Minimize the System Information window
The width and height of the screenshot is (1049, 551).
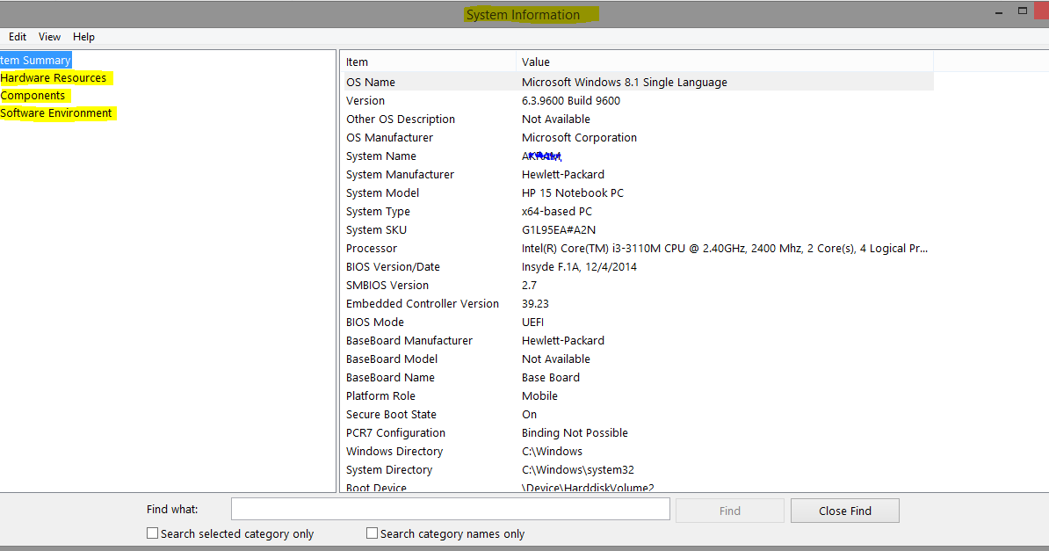(999, 11)
